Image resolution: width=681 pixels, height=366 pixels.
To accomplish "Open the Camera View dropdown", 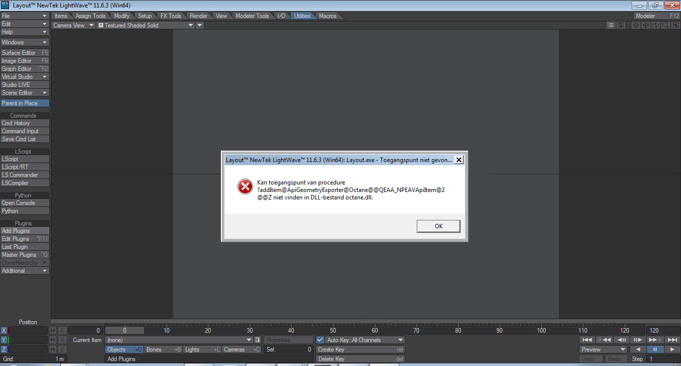I will click(73, 25).
